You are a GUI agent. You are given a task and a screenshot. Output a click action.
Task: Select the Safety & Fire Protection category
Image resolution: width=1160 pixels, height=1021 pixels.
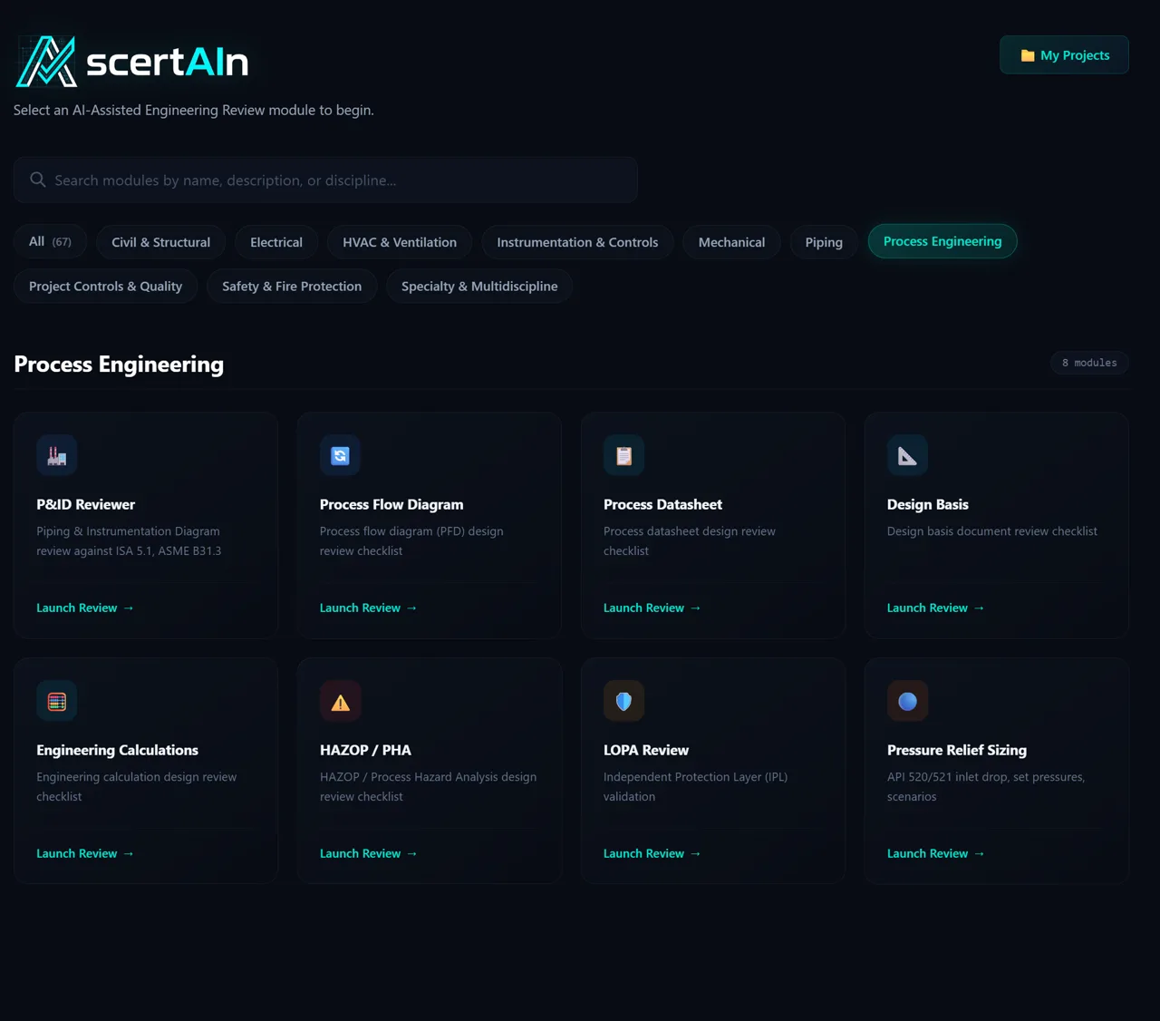[292, 286]
